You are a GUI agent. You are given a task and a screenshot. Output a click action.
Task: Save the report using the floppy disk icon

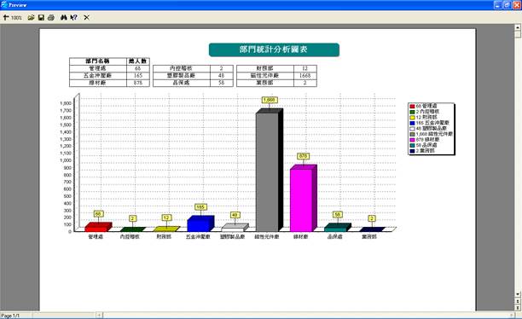point(41,17)
